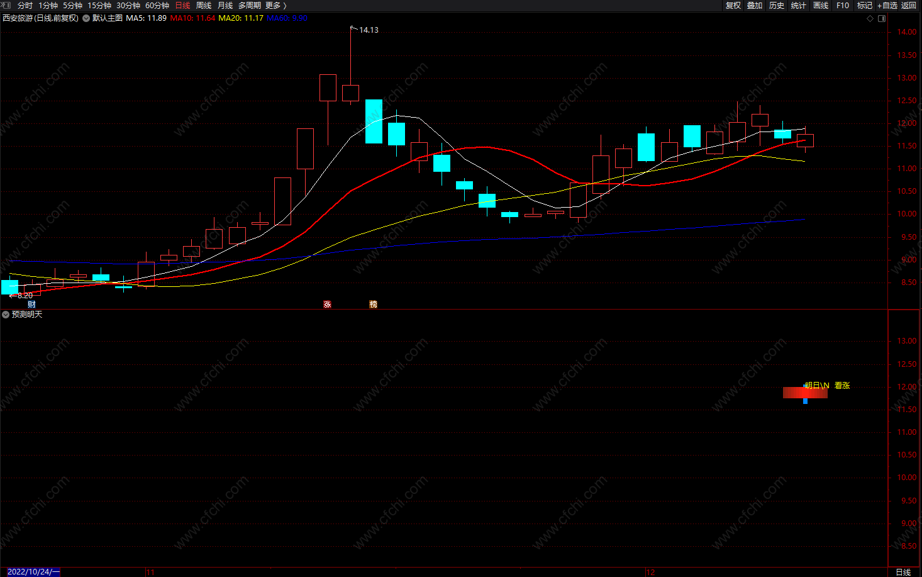Click the month 11 marker on time axis

(x=150, y=572)
